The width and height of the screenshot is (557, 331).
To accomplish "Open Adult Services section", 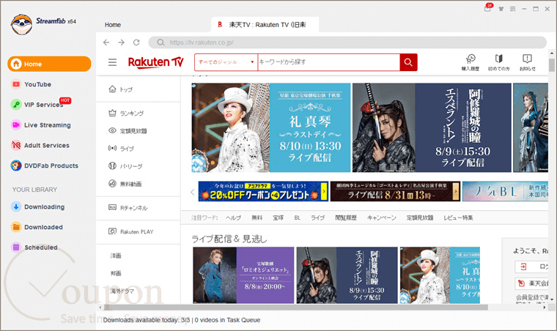I will (x=40, y=145).
